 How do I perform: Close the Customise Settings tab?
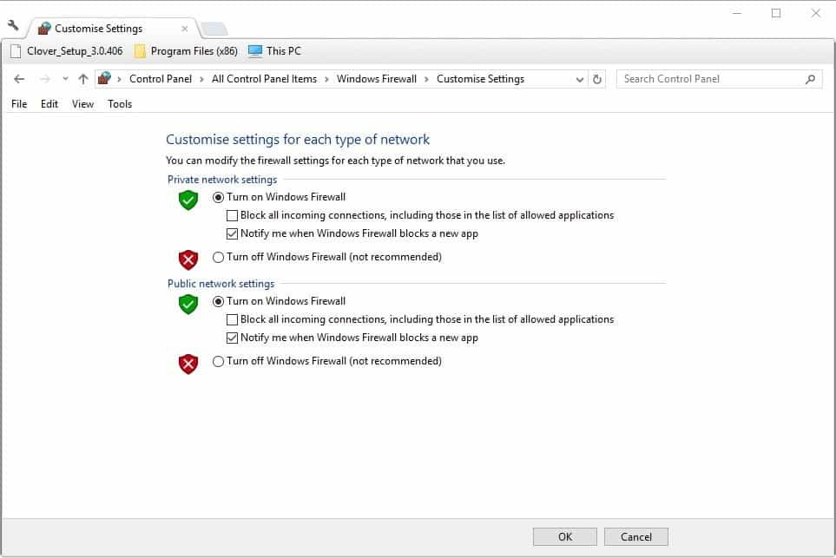click(x=184, y=29)
